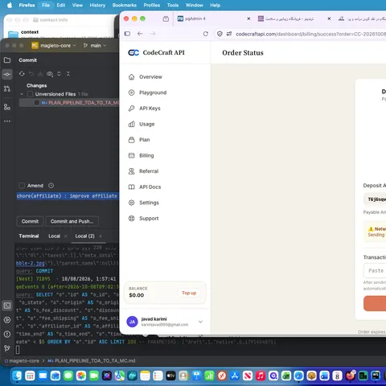The height and width of the screenshot is (386, 386).
Task: Expand the javad karimi account menu chevron
Action: point(200,322)
